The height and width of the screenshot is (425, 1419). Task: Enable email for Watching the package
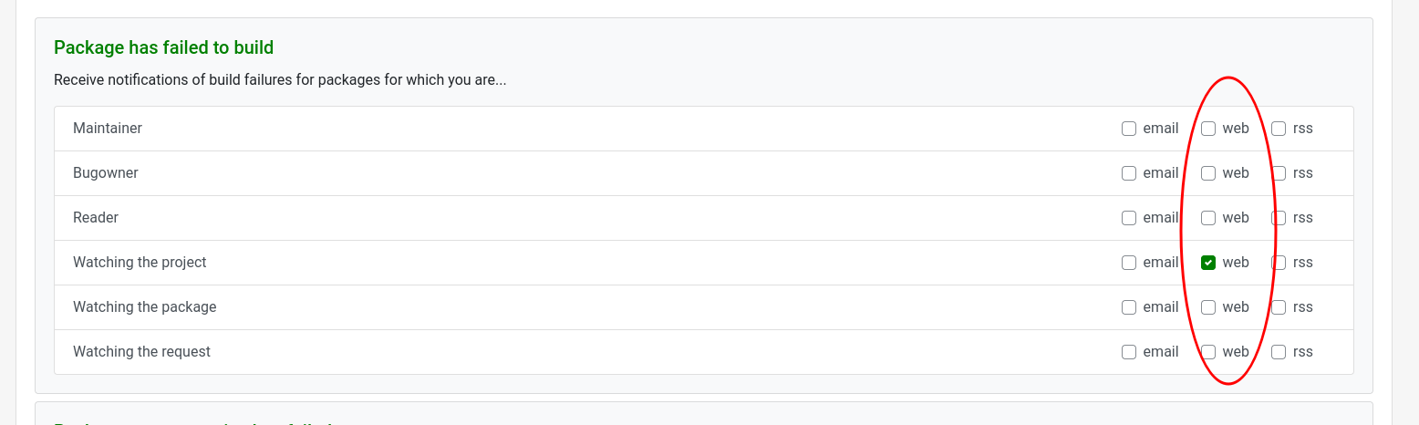(x=1129, y=307)
